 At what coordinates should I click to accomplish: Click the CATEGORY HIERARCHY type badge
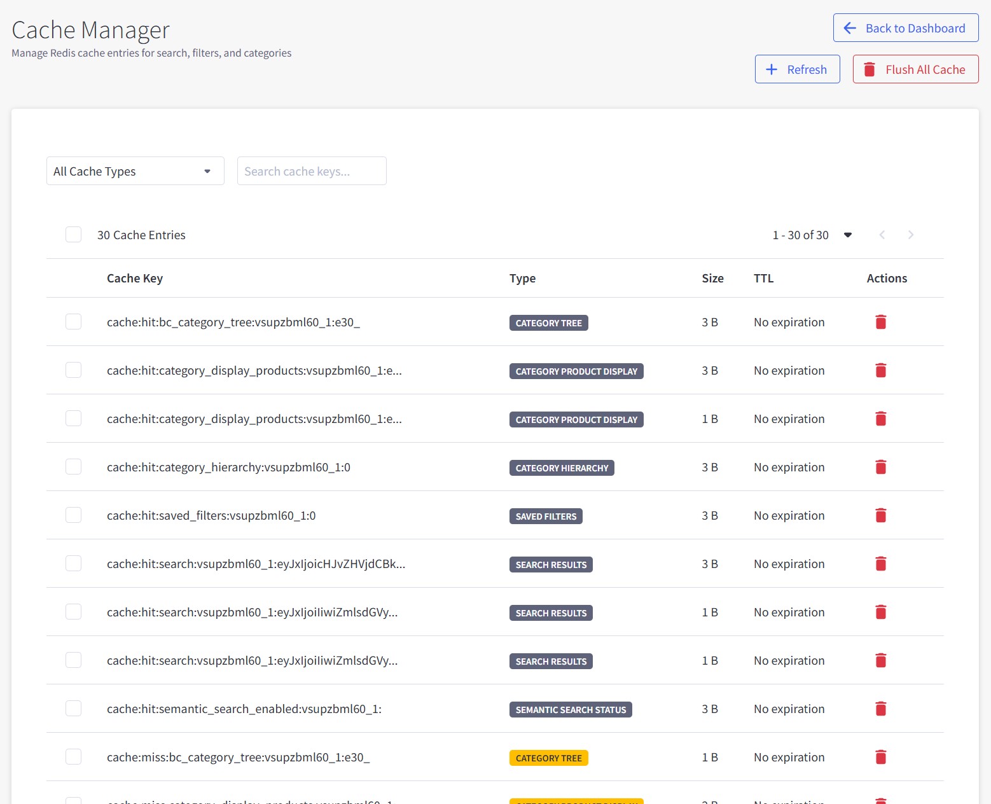pos(562,468)
